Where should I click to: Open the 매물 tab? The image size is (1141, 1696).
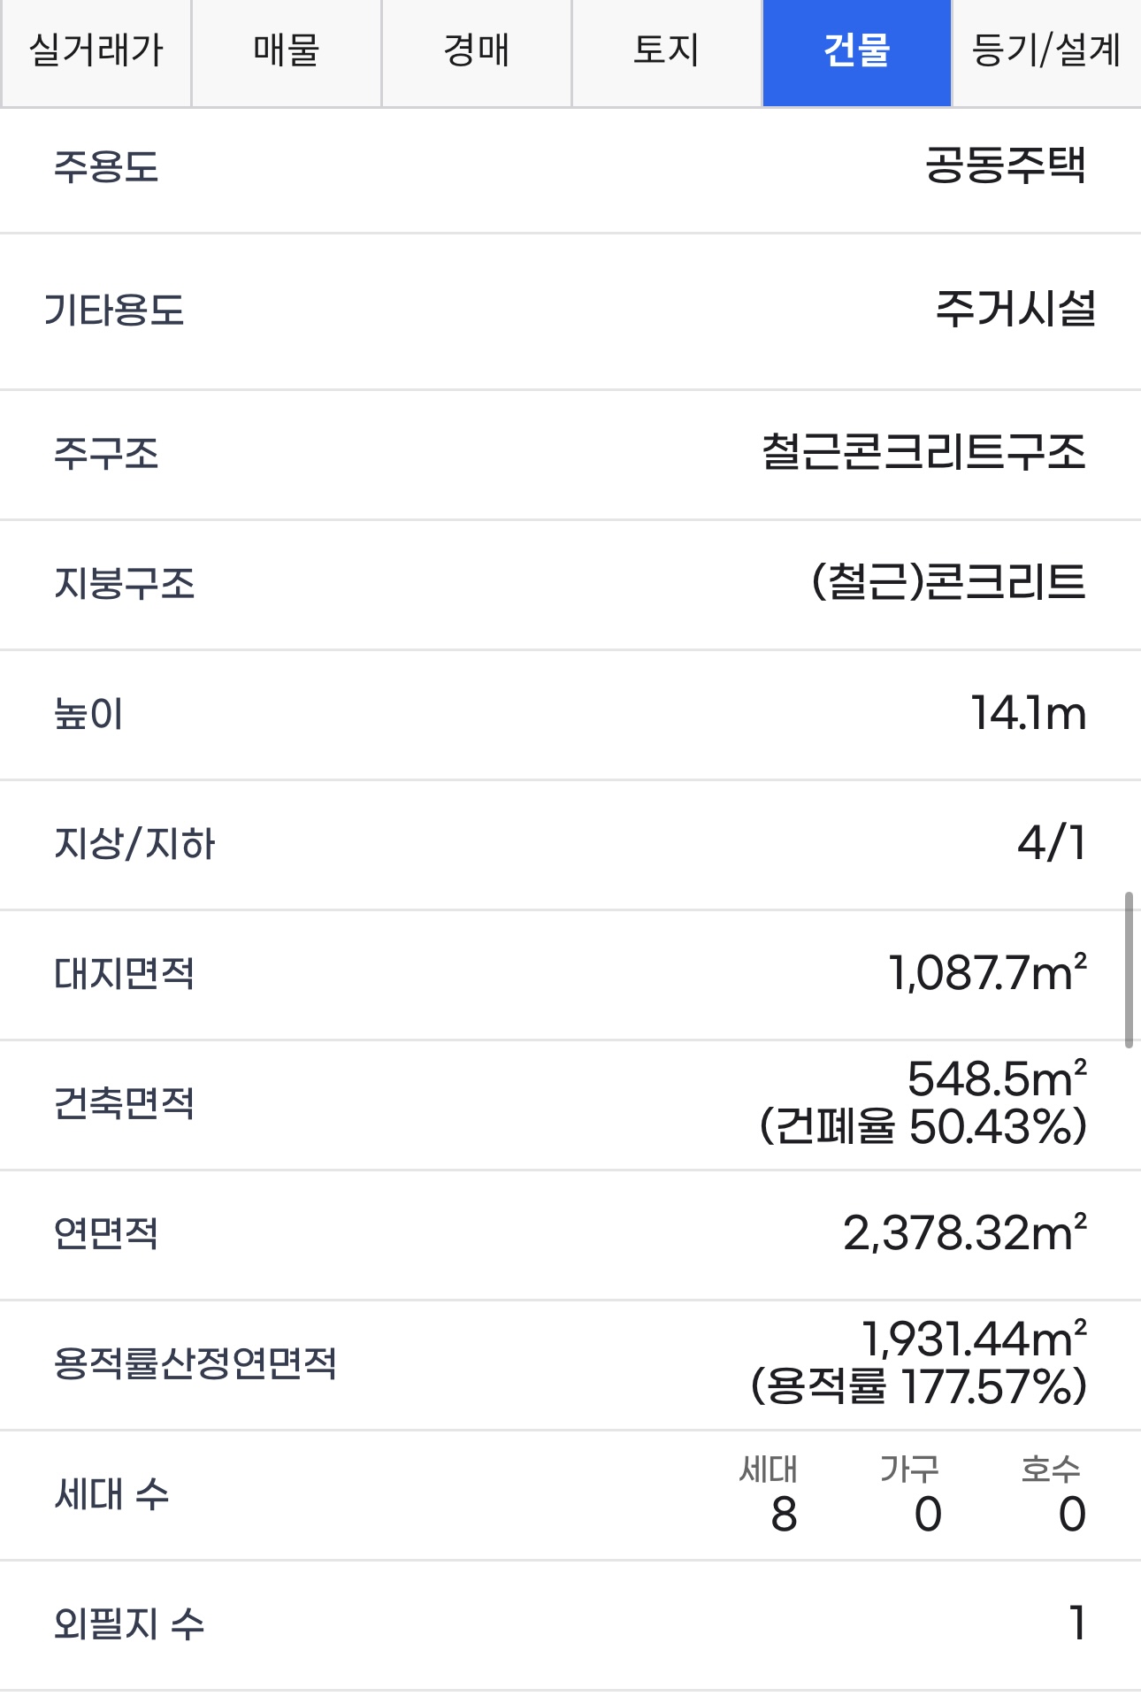click(x=286, y=51)
